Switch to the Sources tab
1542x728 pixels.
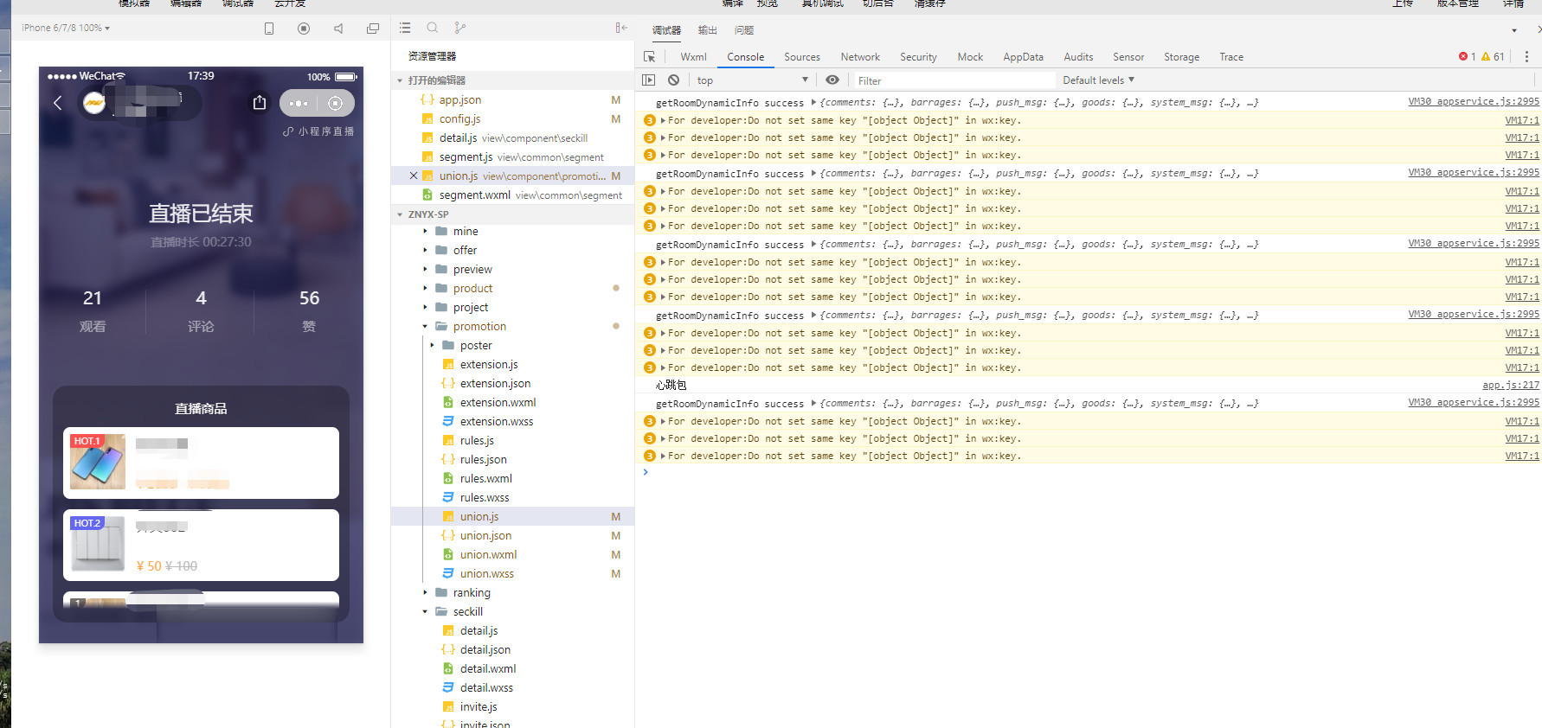point(802,56)
